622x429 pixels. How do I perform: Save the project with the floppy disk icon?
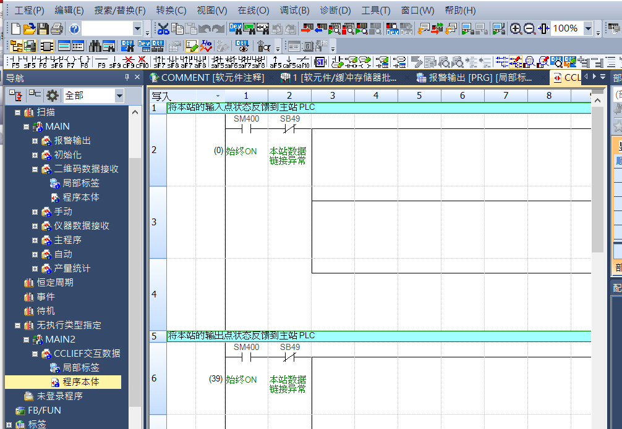point(43,28)
